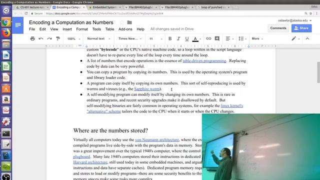Click the Chrome address bar
The image size is (320, 180).
pyautogui.click(x=167, y=13)
